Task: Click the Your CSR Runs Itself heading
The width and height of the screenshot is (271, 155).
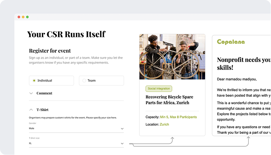Action: click(x=66, y=34)
